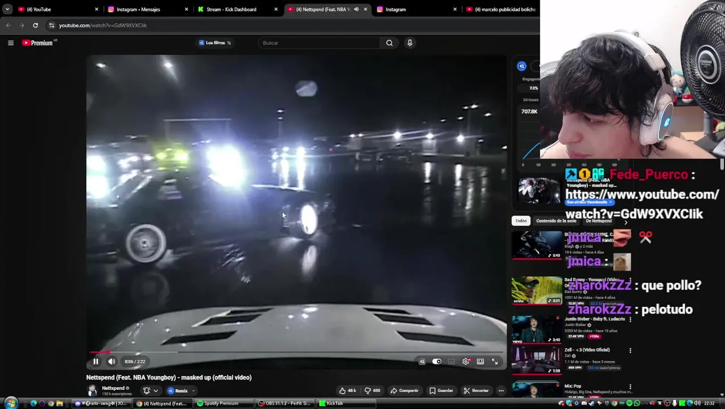Like the video (48 k)
Screen dimensions: 725x409
347,391
